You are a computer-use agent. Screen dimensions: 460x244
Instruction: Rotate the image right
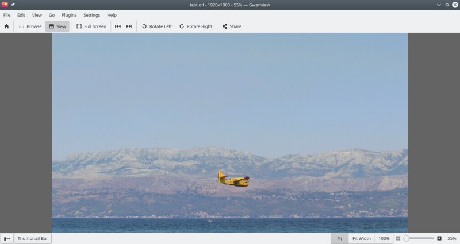click(x=195, y=26)
